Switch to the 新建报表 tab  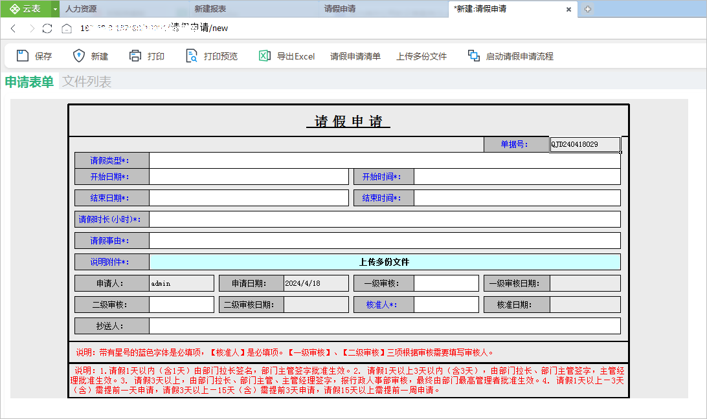[210, 9]
